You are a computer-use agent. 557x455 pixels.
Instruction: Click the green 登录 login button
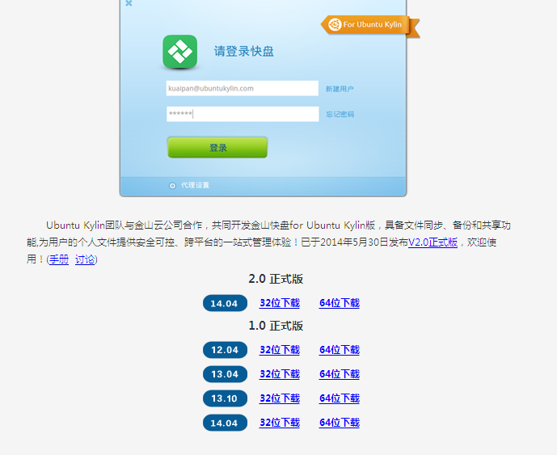217,147
